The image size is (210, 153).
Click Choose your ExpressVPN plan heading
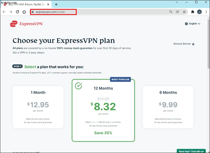tap(64, 41)
